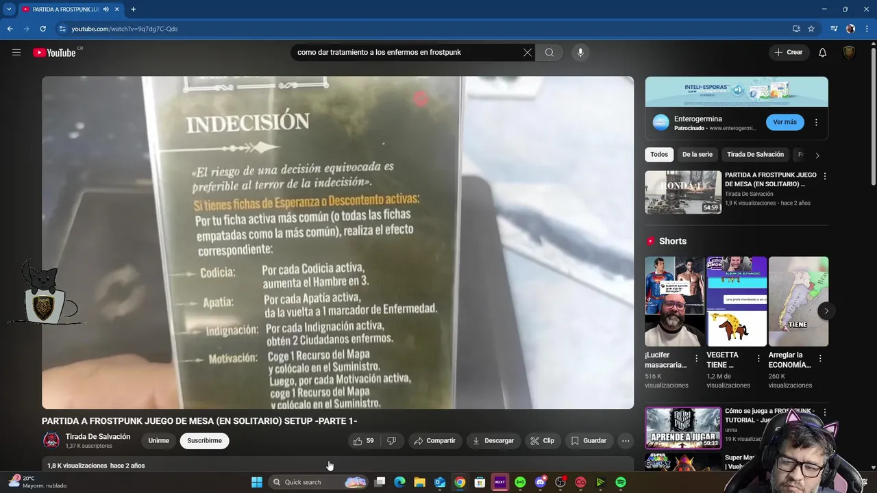Open options for the VEGETTA Short

click(x=758, y=358)
